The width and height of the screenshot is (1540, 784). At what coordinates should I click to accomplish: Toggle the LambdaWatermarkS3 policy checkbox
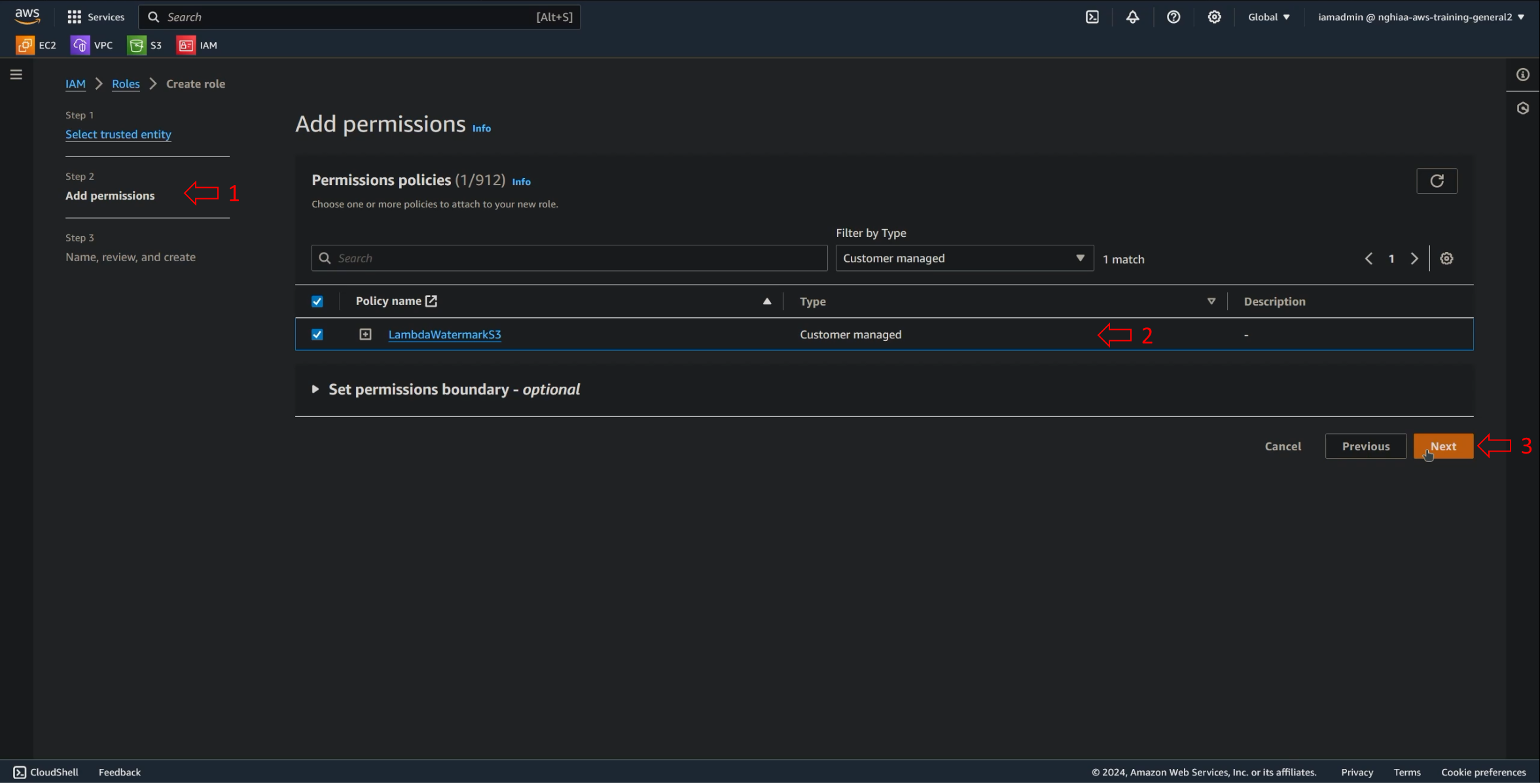pos(317,334)
